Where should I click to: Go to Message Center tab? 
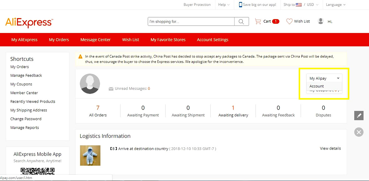(x=96, y=40)
